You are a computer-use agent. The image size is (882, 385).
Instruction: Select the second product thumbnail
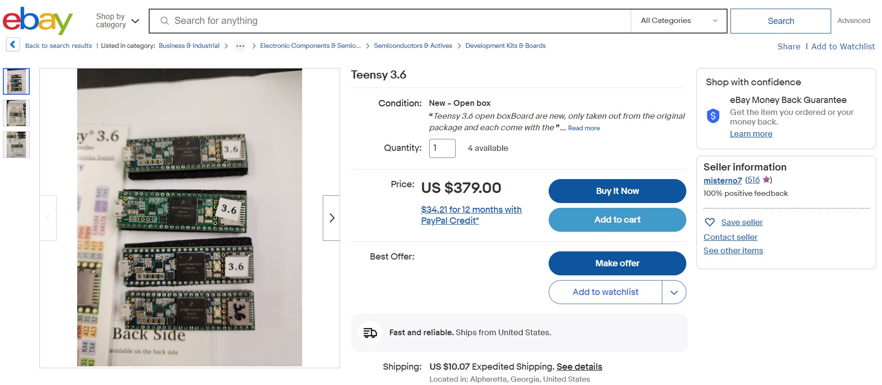[16, 113]
